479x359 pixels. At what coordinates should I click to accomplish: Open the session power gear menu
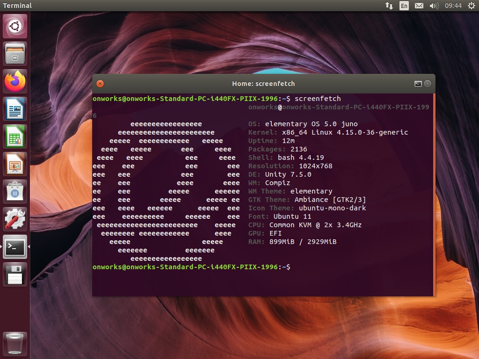[x=472, y=6]
